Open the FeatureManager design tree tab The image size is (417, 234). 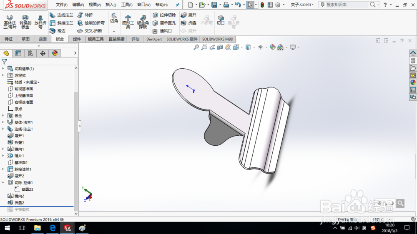tap(6, 53)
